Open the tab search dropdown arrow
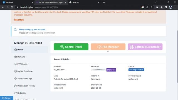The height and width of the screenshot is (100, 178). point(156,2)
